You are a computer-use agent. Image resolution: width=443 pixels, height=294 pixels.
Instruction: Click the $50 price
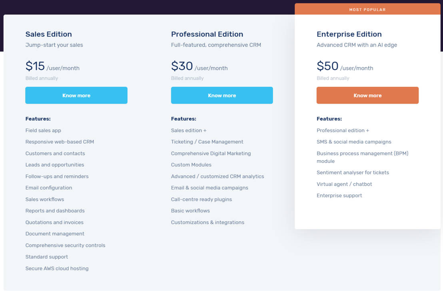click(x=327, y=66)
